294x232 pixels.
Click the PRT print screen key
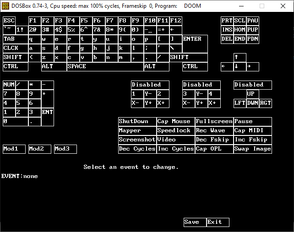(227, 21)
